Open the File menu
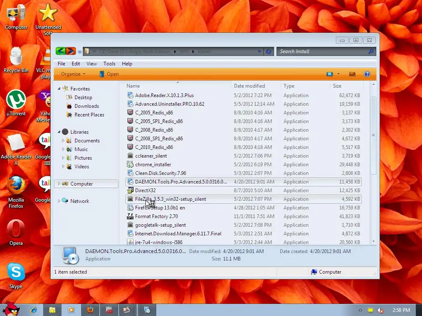The height and width of the screenshot is (316, 422). tap(61, 64)
